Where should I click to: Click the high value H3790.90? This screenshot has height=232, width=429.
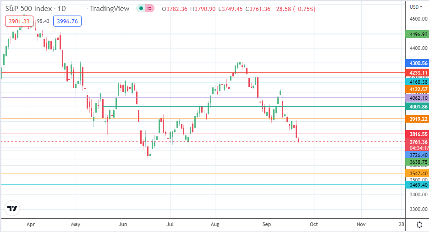pyautogui.click(x=203, y=9)
